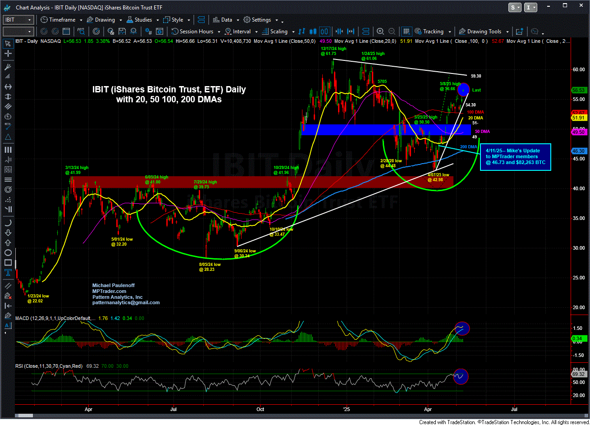Select the parallel lines channel tool
590x425 pixels.
pos(9,107)
